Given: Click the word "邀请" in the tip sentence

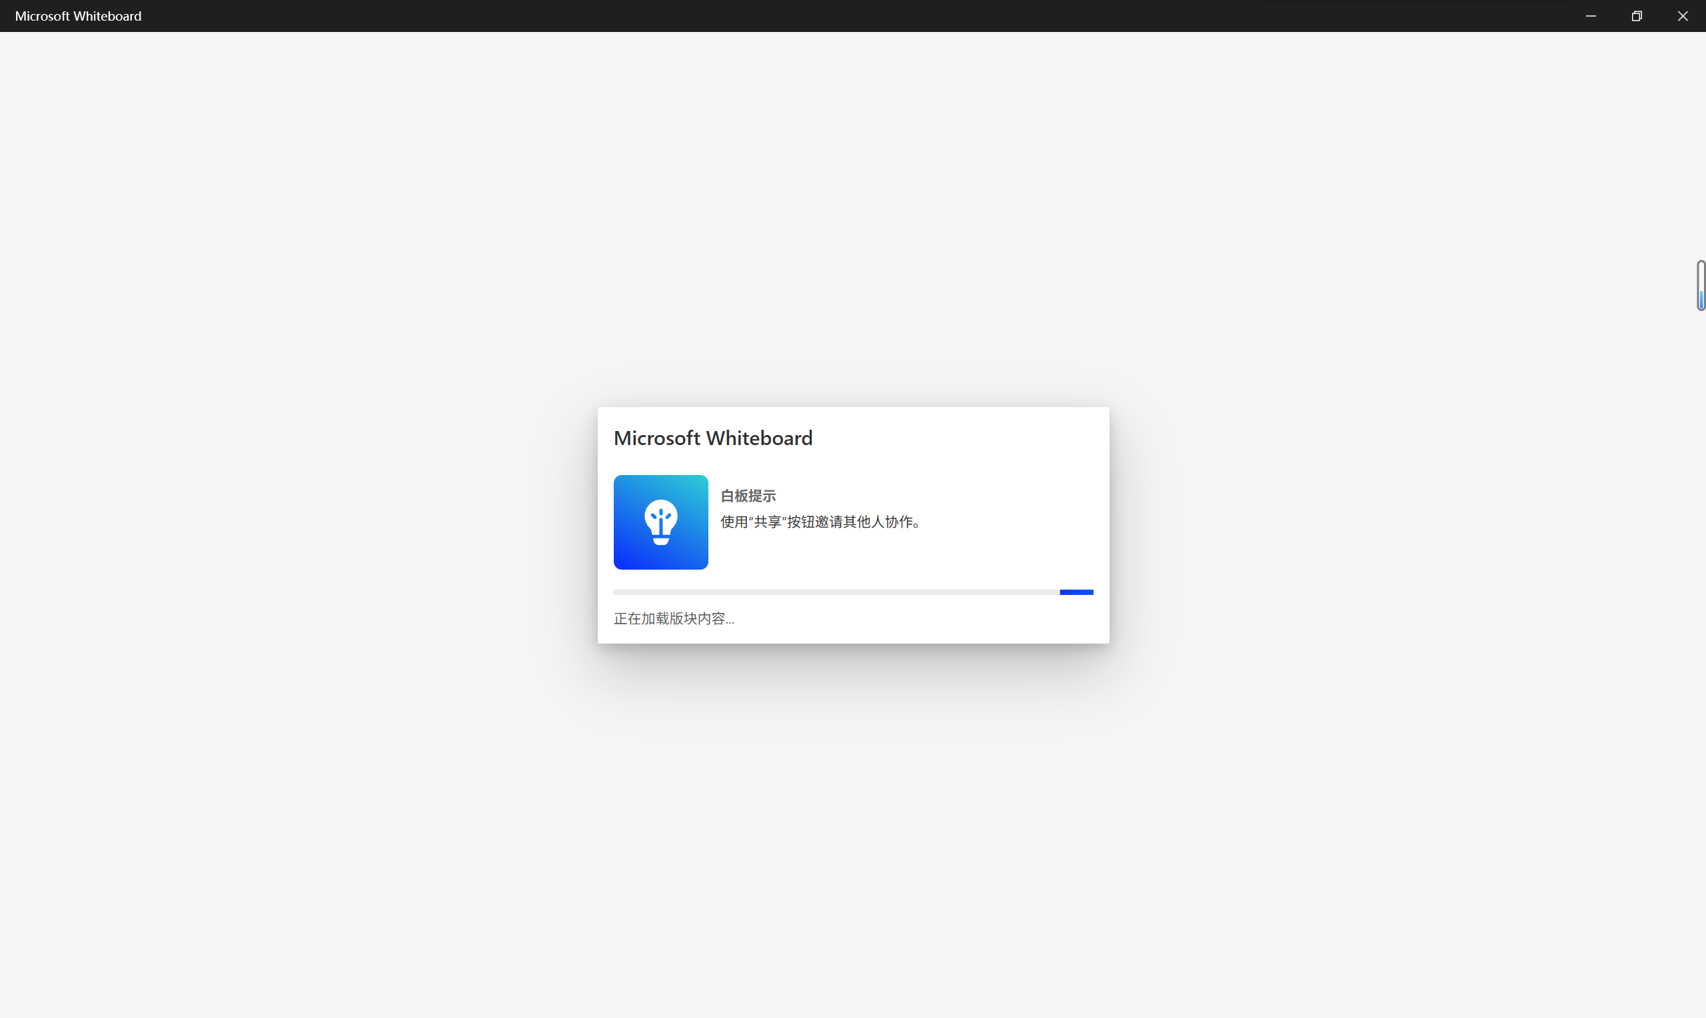Looking at the screenshot, I should pos(828,522).
